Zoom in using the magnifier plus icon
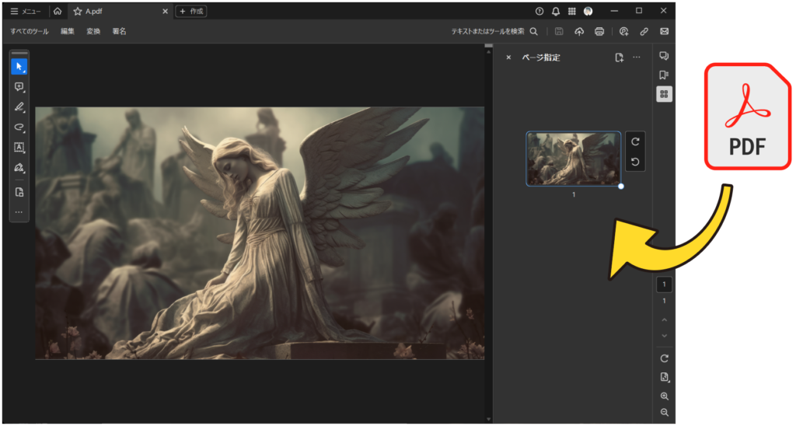The width and height of the screenshot is (796, 426). point(664,396)
